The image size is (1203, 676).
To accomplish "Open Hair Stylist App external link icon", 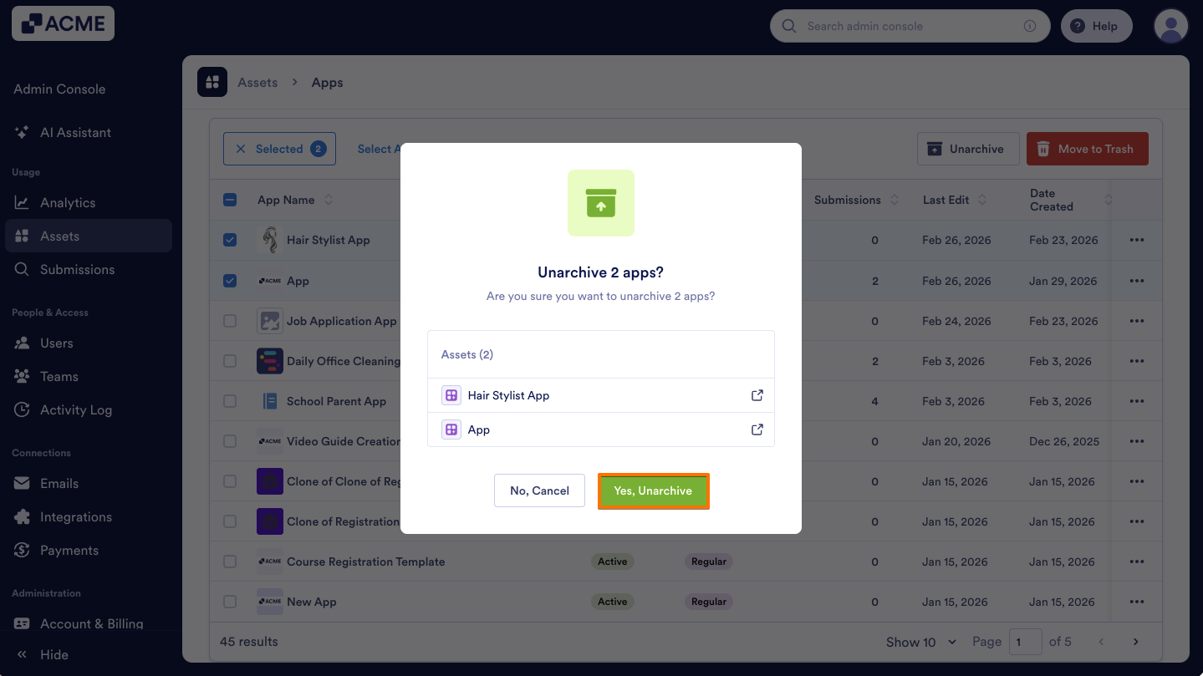I will pos(757,395).
